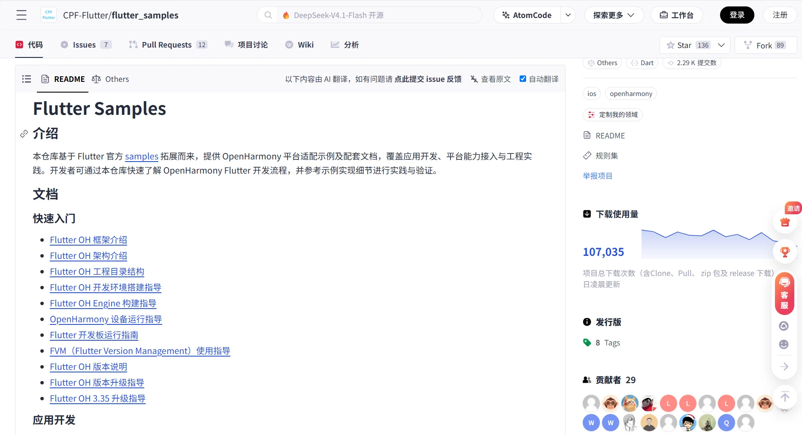Open the 8 Tags link

(x=602, y=342)
